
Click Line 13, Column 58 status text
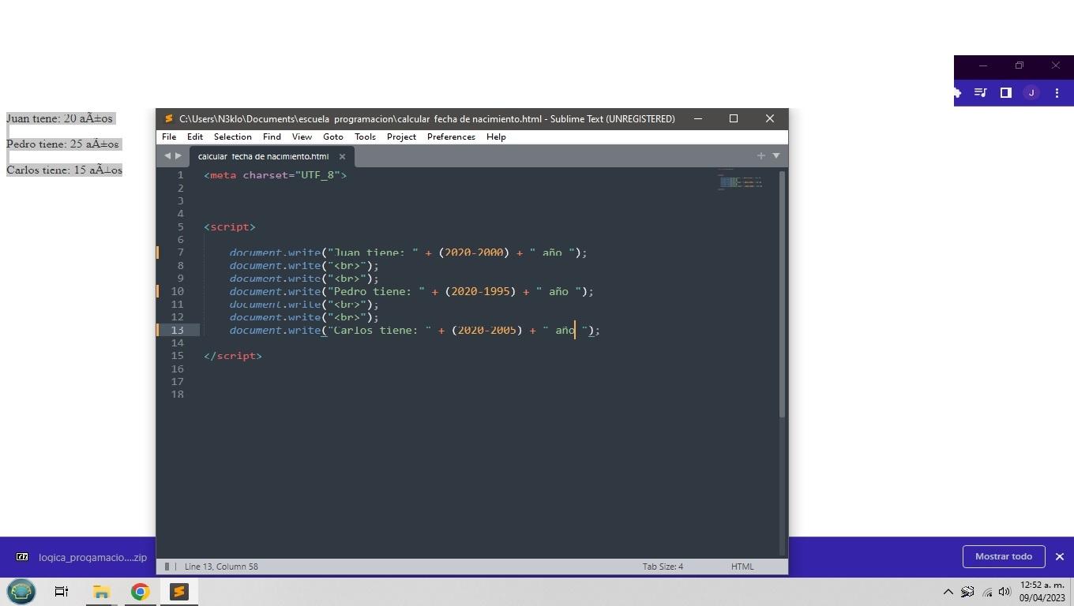221,567
